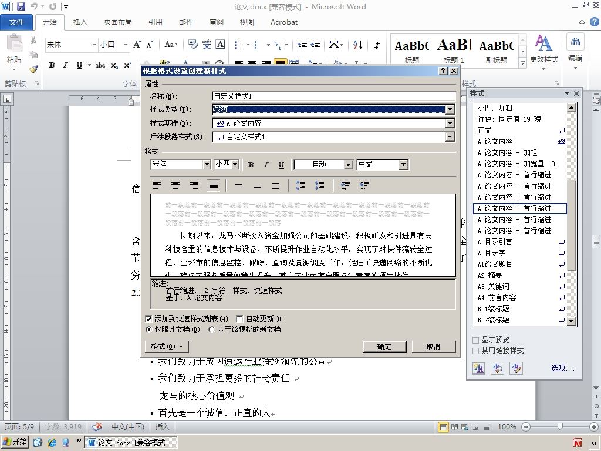This screenshot has width=601, height=451.
Task: Open ribbon font name dropdown
Action: coord(94,45)
